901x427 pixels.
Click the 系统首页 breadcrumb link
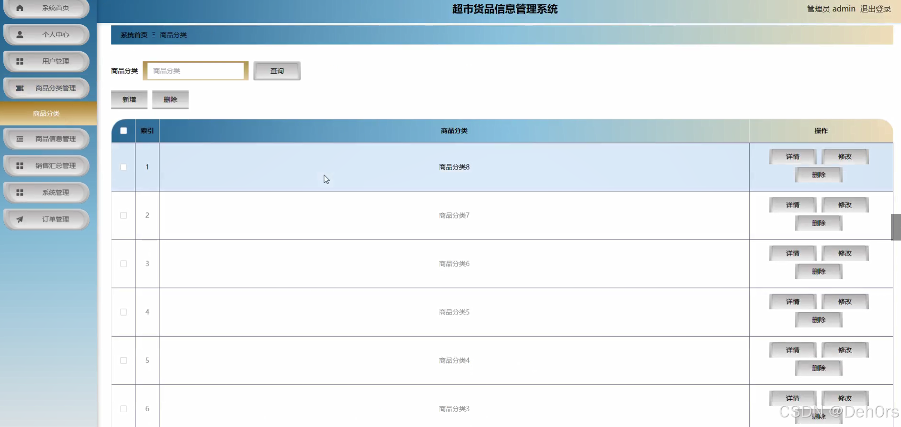coord(134,35)
